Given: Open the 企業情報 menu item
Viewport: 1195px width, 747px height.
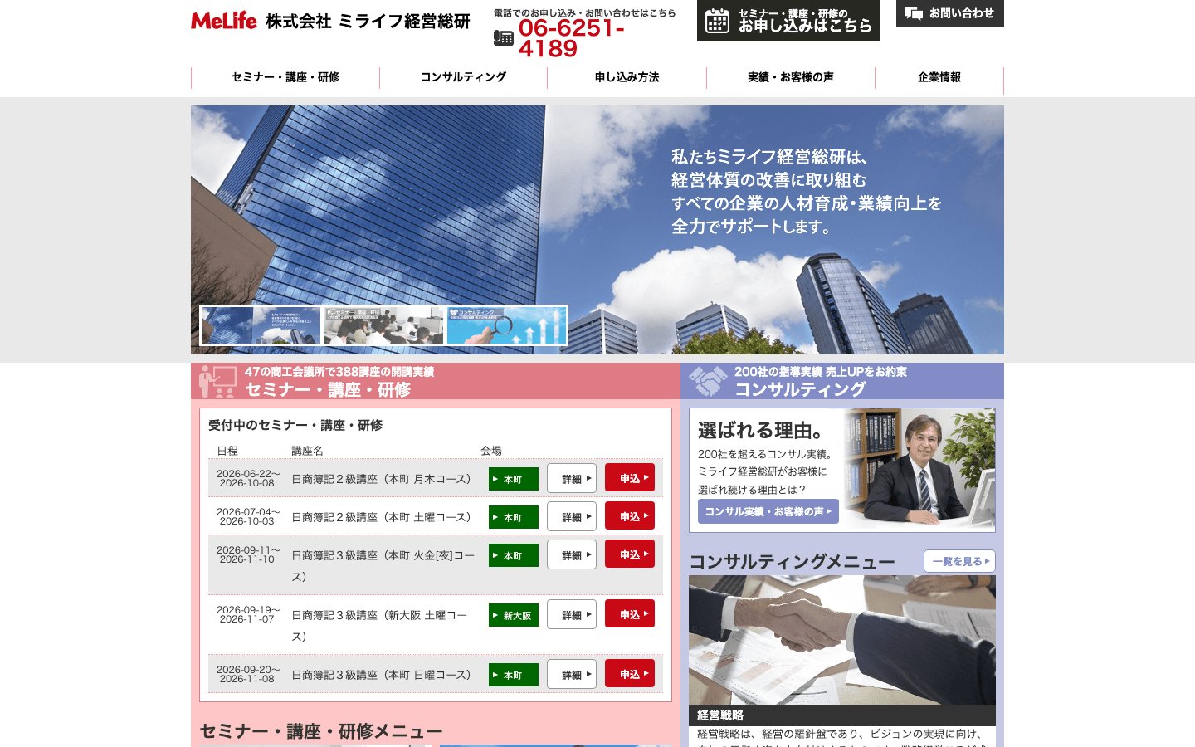Looking at the screenshot, I should (939, 77).
